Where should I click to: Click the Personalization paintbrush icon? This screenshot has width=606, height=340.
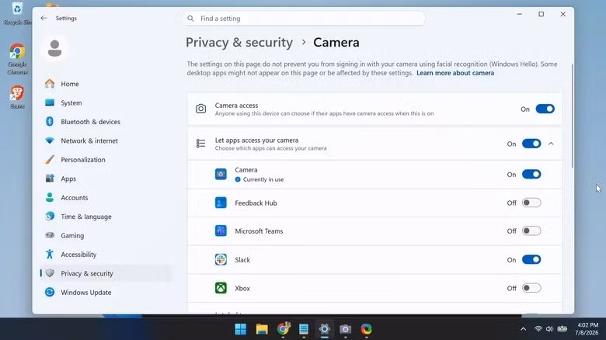(50, 160)
